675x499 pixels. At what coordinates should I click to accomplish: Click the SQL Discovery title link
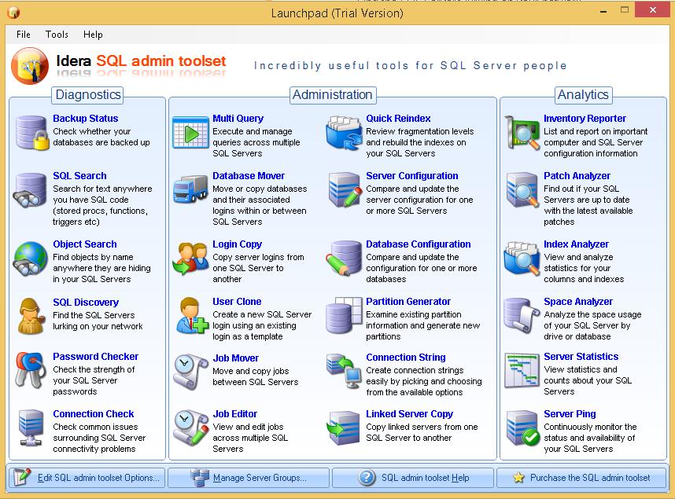[x=86, y=302]
